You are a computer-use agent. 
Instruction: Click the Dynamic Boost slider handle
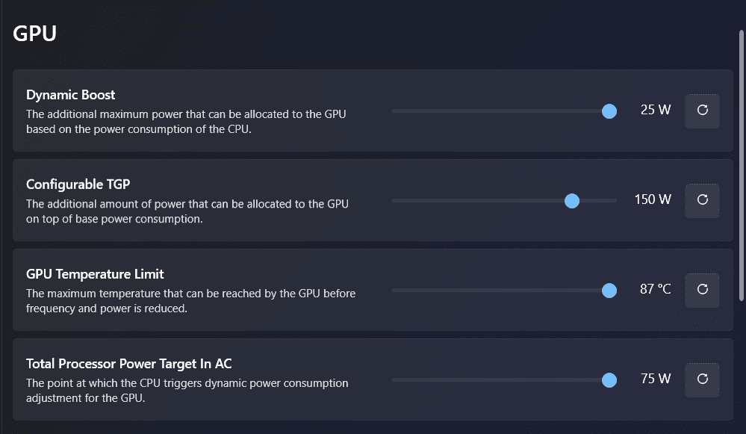pyautogui.click(x=609, y=111)
